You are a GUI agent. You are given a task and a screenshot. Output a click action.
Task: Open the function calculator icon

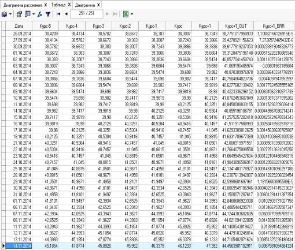(x=40, y=14)
